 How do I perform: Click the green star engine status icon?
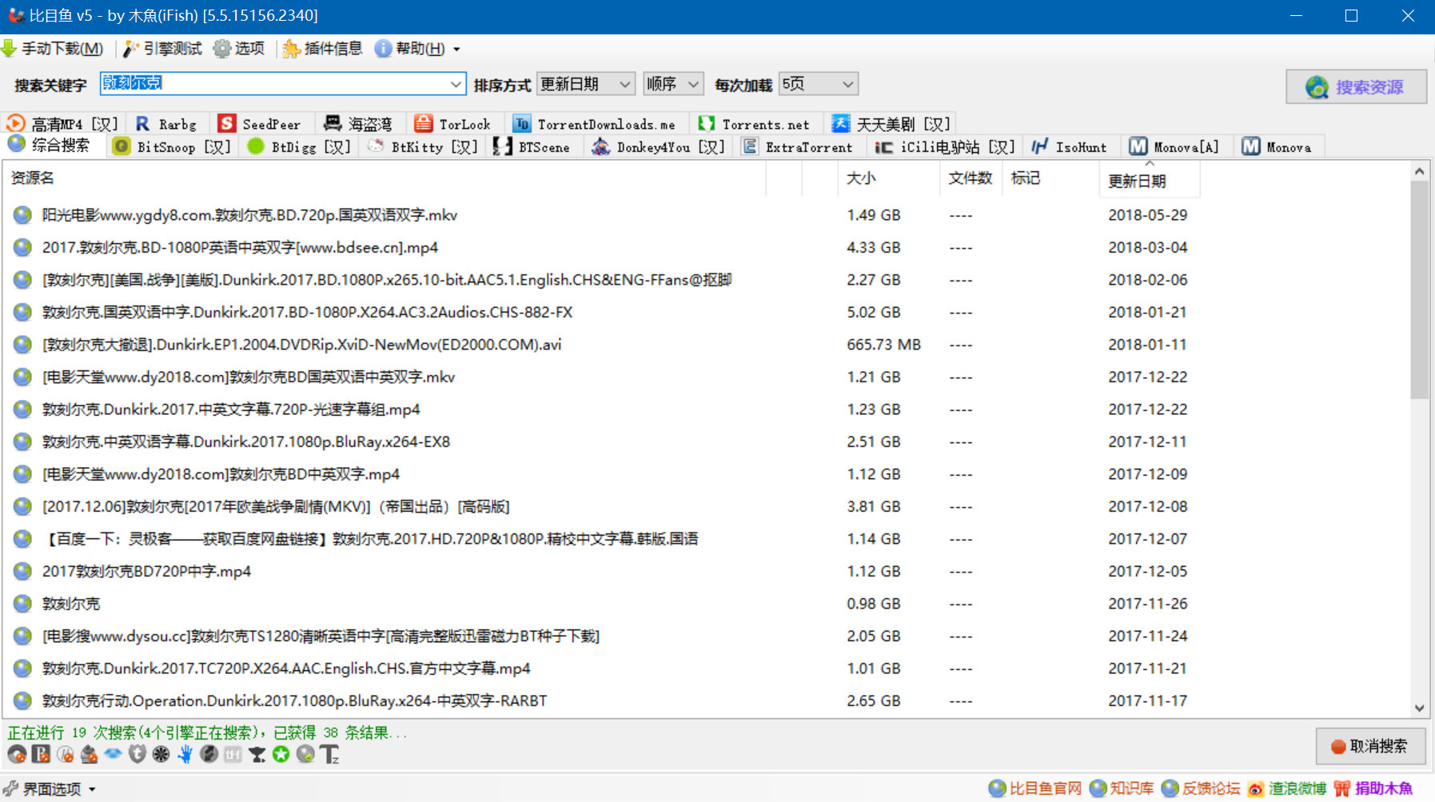tap(281, 754)
